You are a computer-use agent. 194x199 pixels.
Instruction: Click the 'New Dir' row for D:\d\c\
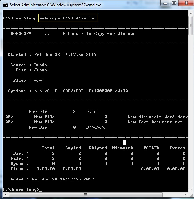pos(67,127)
